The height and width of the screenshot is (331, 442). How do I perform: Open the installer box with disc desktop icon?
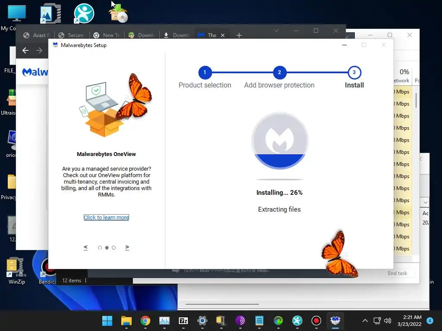118,13
